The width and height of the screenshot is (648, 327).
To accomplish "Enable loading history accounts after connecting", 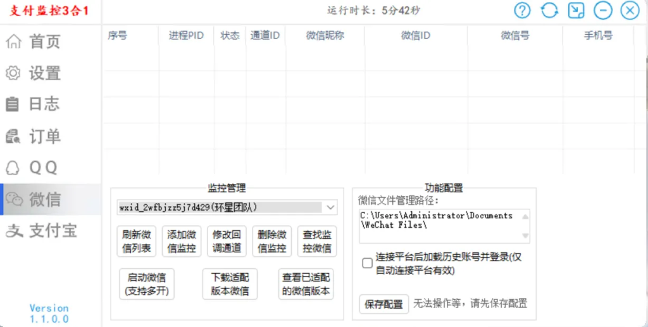I will pyautogui.click(x=367, y=263).
